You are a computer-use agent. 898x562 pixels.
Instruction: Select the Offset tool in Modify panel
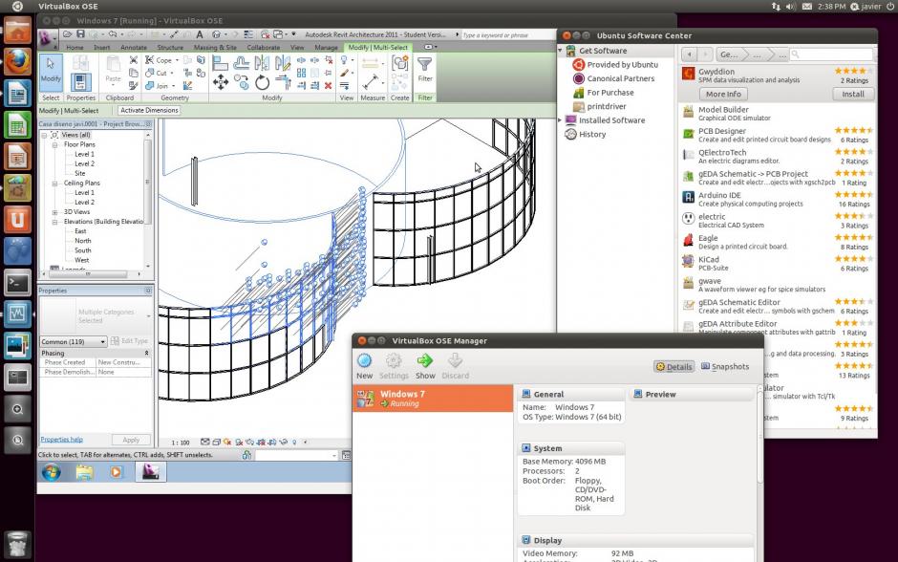242,62
